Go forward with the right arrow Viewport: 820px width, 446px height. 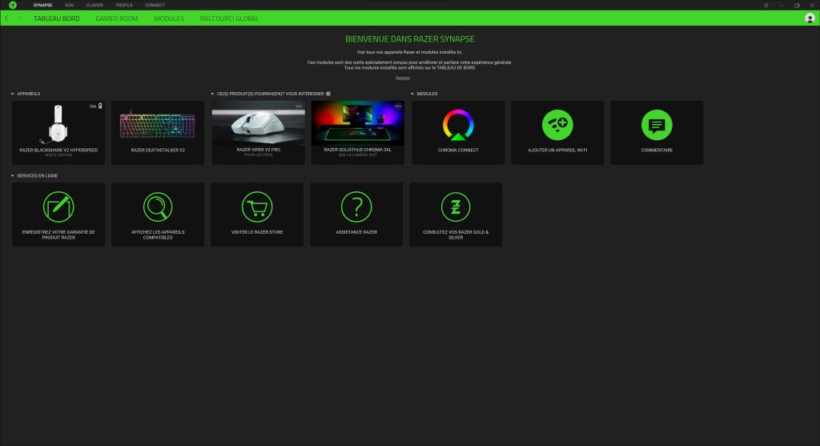[x=19, y=18]
